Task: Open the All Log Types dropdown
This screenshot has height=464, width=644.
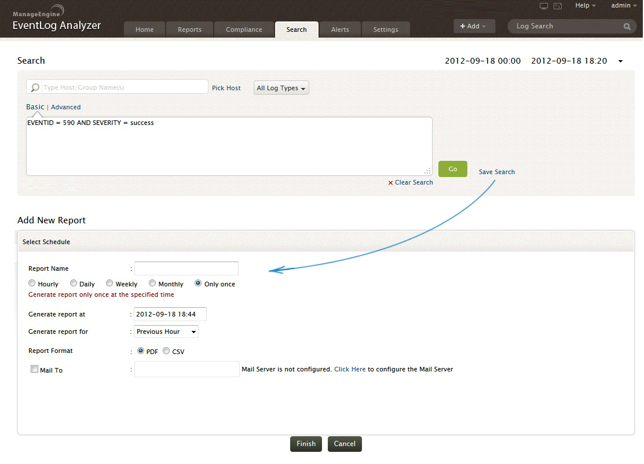Action: click(x=281, y=88)
